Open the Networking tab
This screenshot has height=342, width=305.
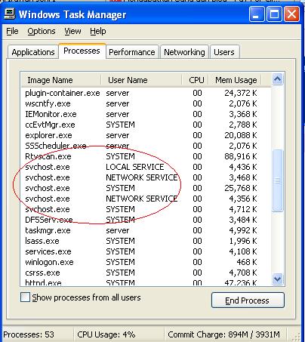[184, 52]
